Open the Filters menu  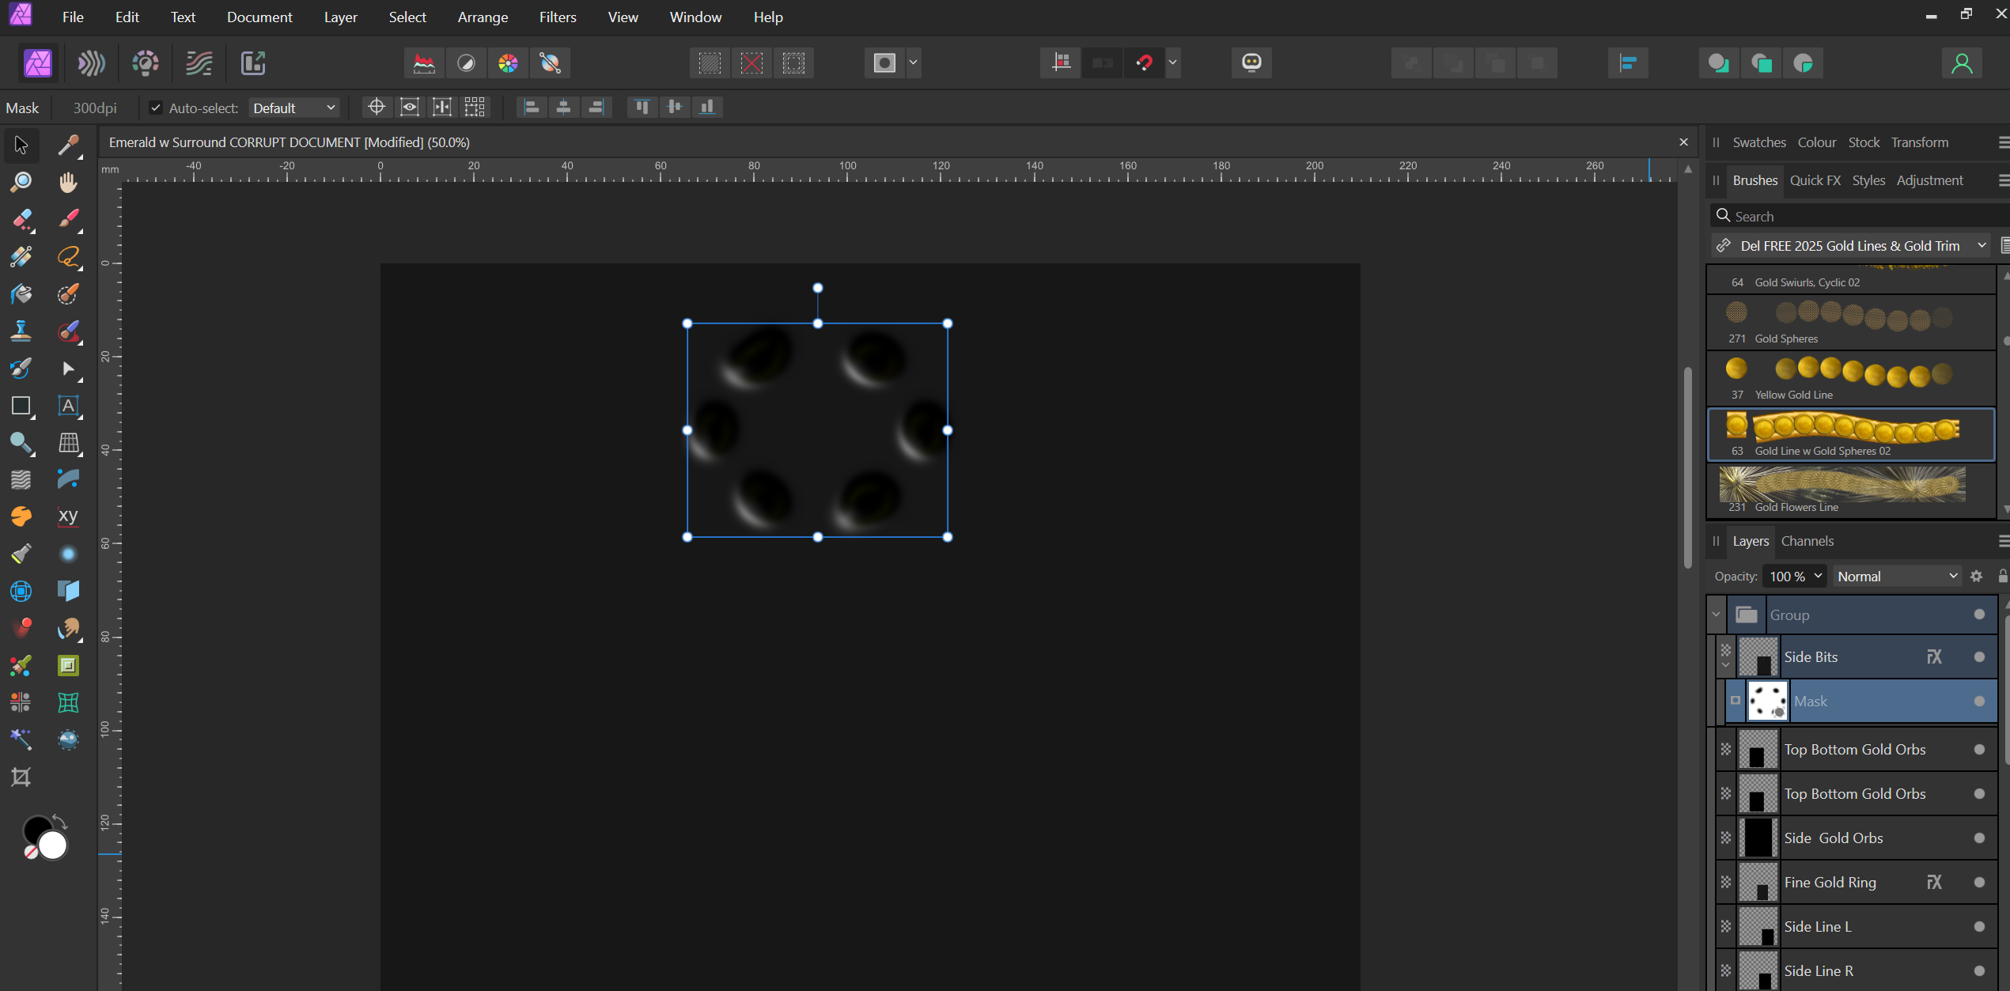click(x=557, y=17)
